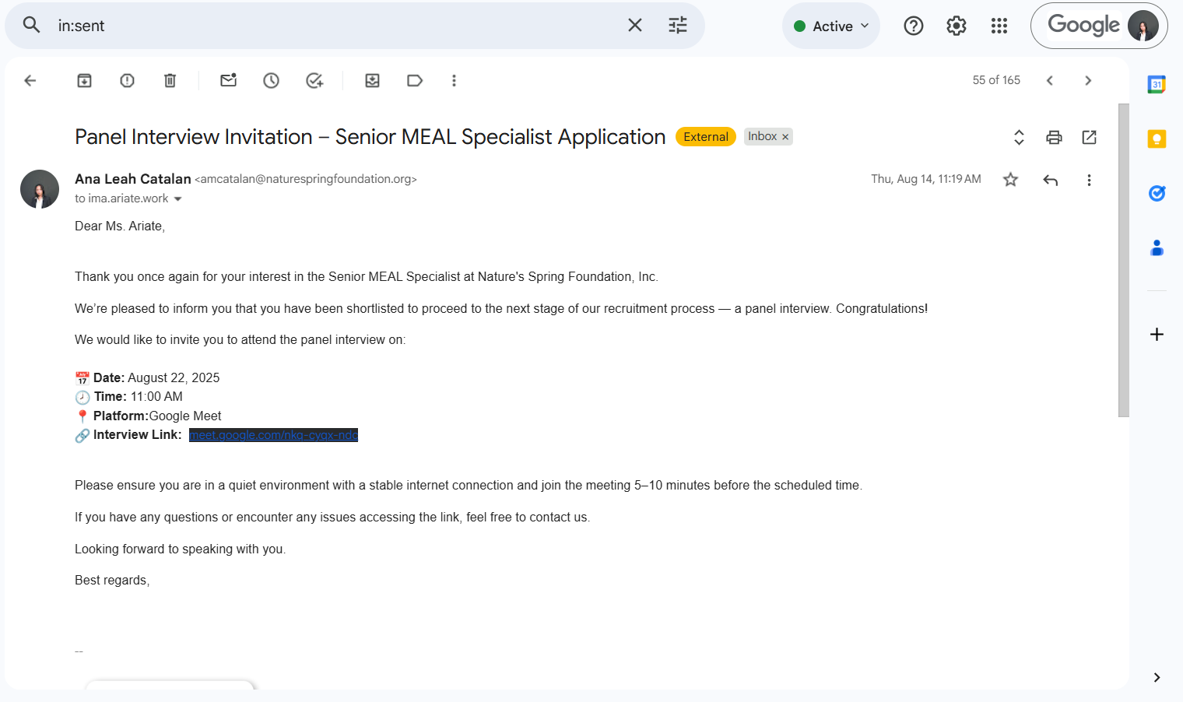The width and height of the screenshot is (1183, 702).
Task: Snooze this email
Action: (271, 80)
